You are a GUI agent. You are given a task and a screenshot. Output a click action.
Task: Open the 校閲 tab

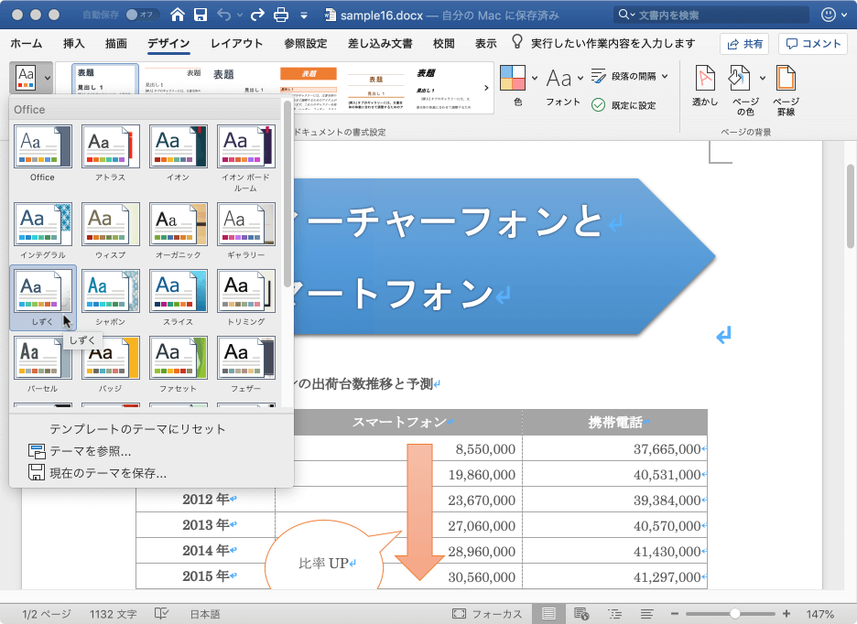click(443, 43)
